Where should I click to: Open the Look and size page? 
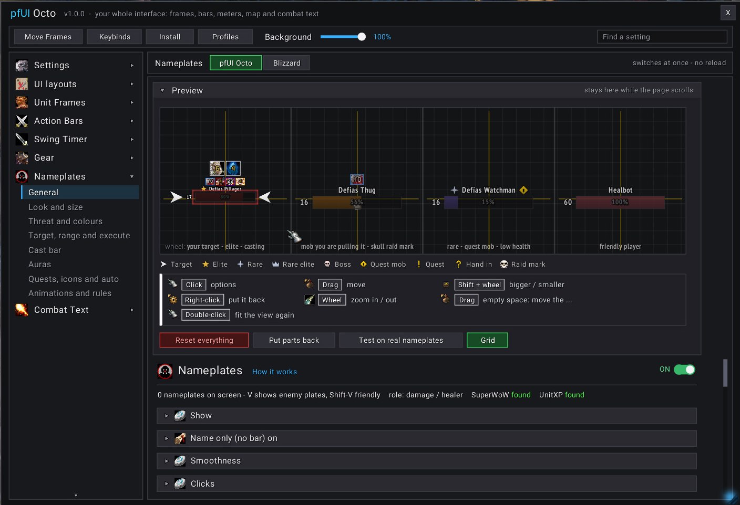tap(55, 207)
